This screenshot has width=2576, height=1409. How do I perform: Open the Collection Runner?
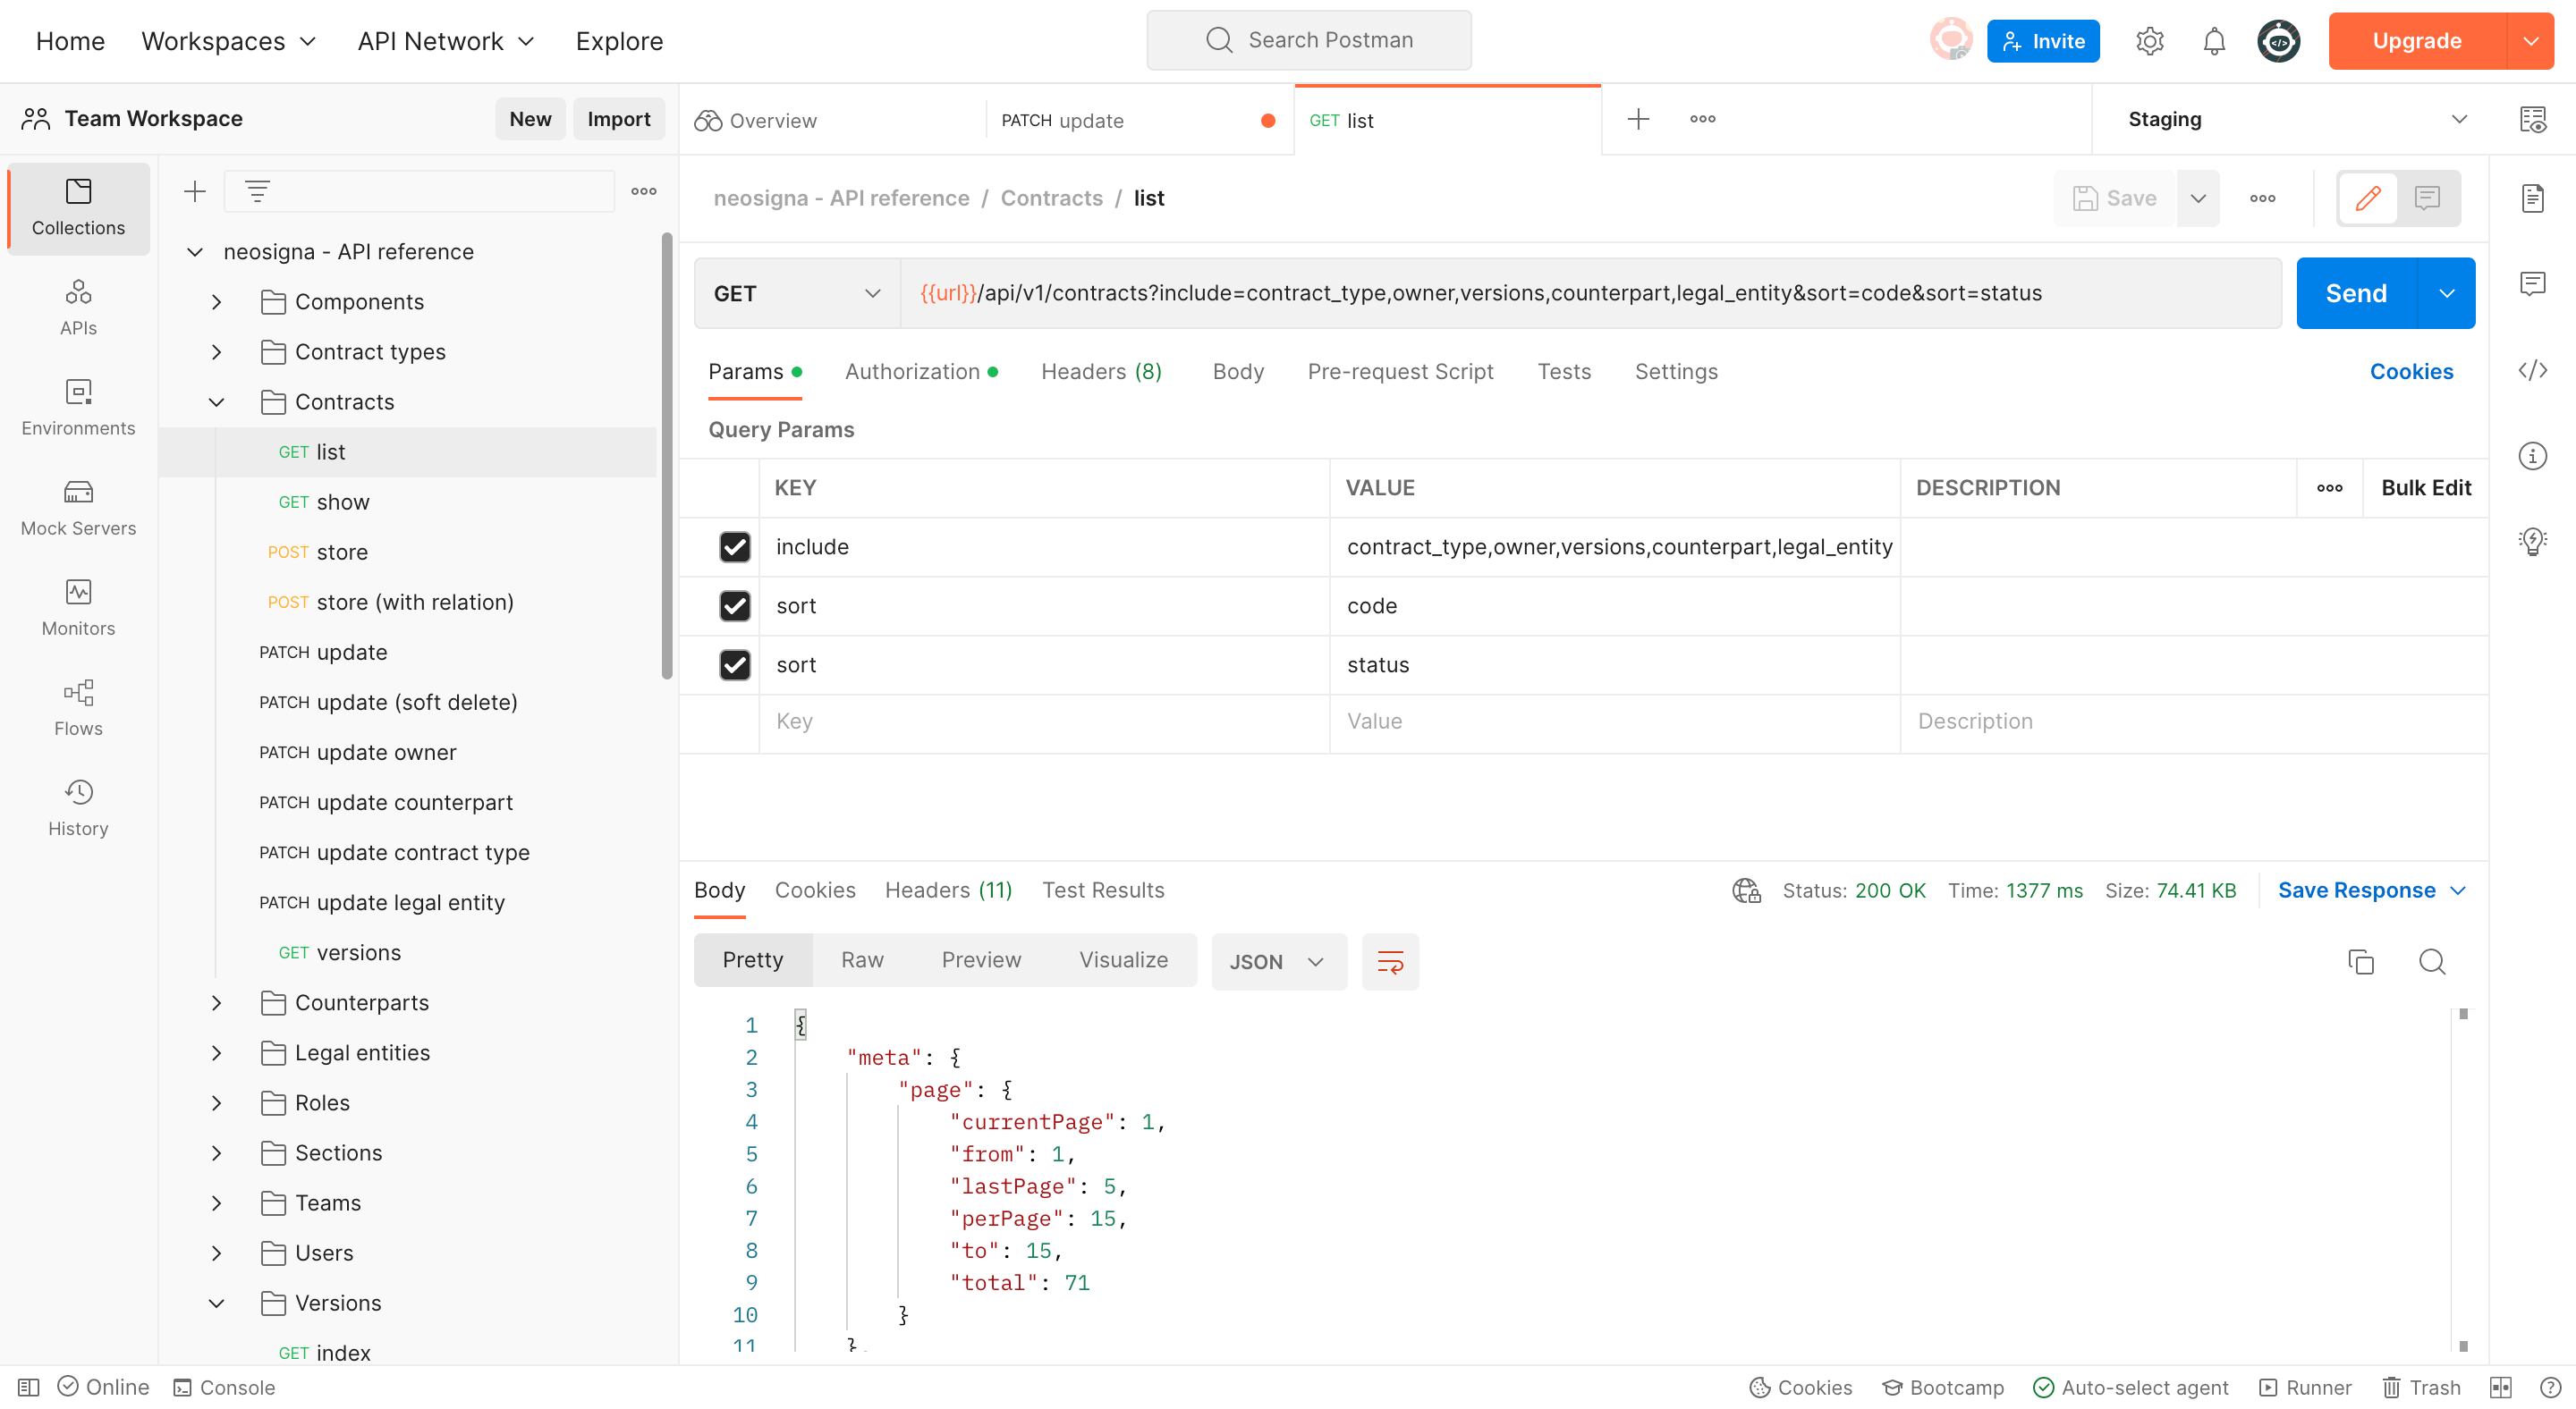2305,1387
